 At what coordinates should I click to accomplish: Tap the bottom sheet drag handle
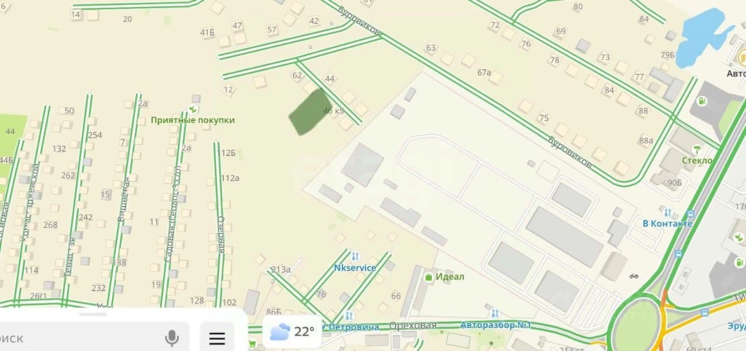click(x=93, y=314)
